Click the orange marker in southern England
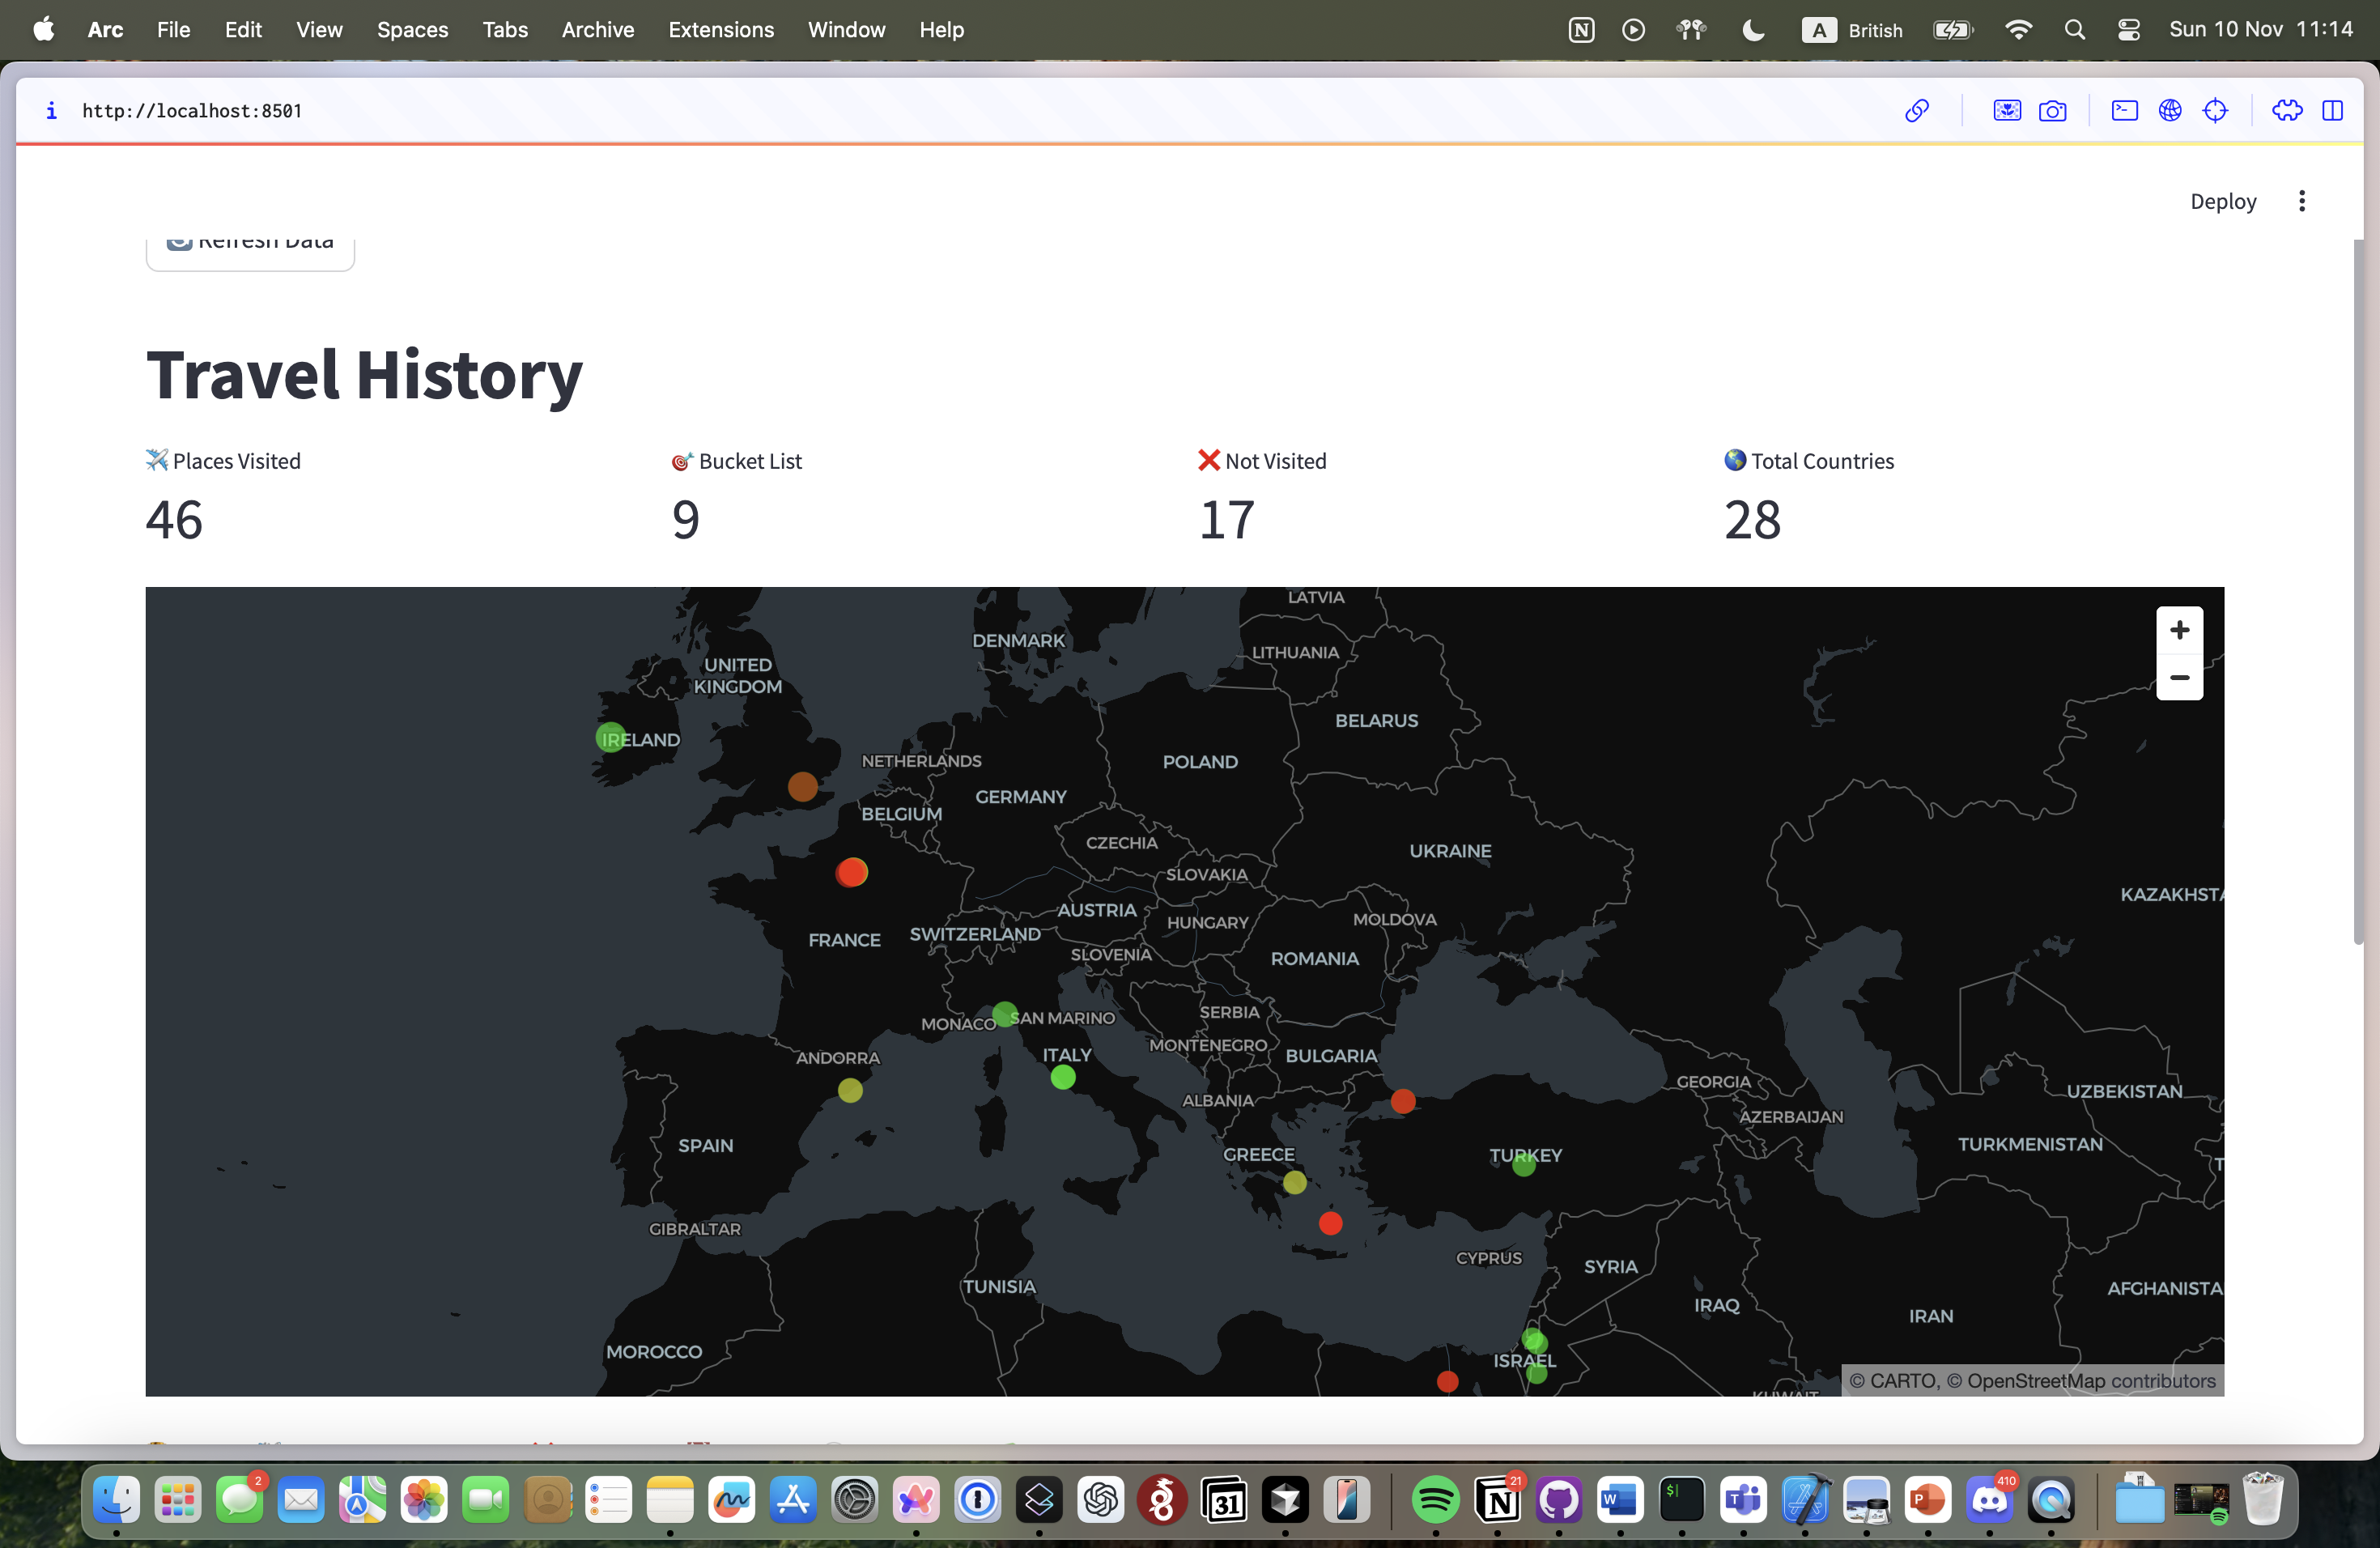 point(802,786)
